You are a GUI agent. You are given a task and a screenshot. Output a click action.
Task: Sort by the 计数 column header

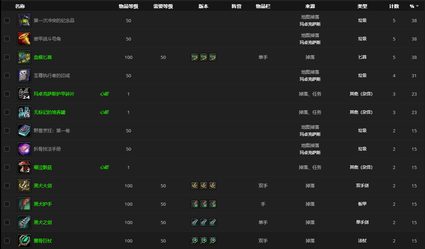tap(394, 6)
